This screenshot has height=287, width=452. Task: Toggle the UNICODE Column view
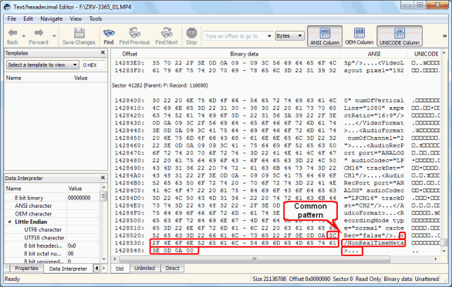pos(400,36)
